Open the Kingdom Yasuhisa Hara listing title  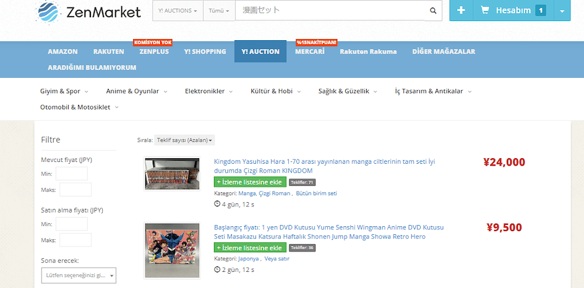click(324, 166)
